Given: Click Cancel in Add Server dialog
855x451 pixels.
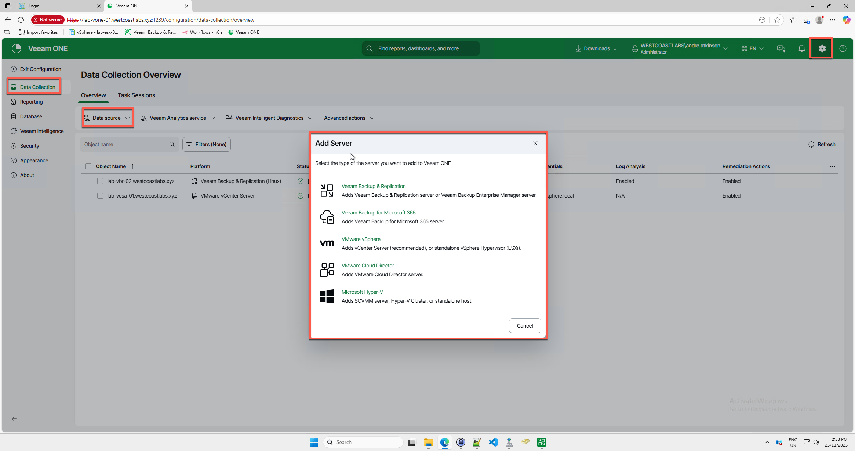Looking at the screenshot, I should (525, 326).
